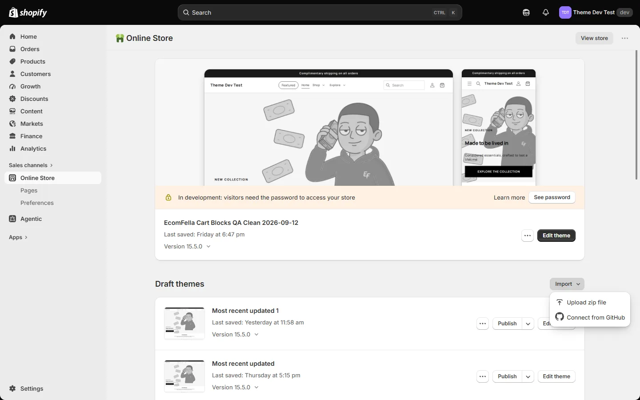
Task: Expand the Apps section
Action: (x=18, y=237)
